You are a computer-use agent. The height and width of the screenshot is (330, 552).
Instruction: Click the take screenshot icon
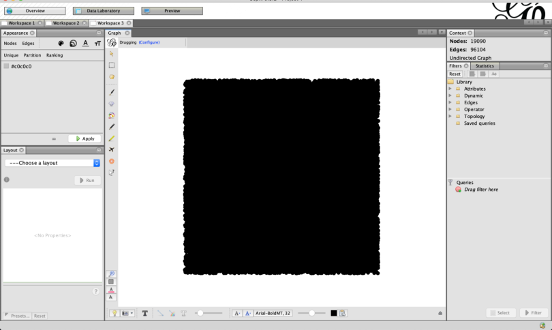tap(125, 313)
